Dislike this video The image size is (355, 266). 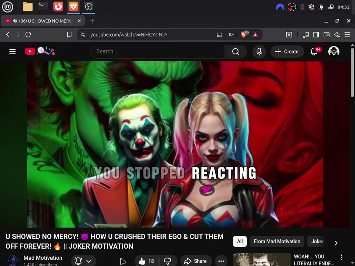pyautogui.click(x=168, y=261)
